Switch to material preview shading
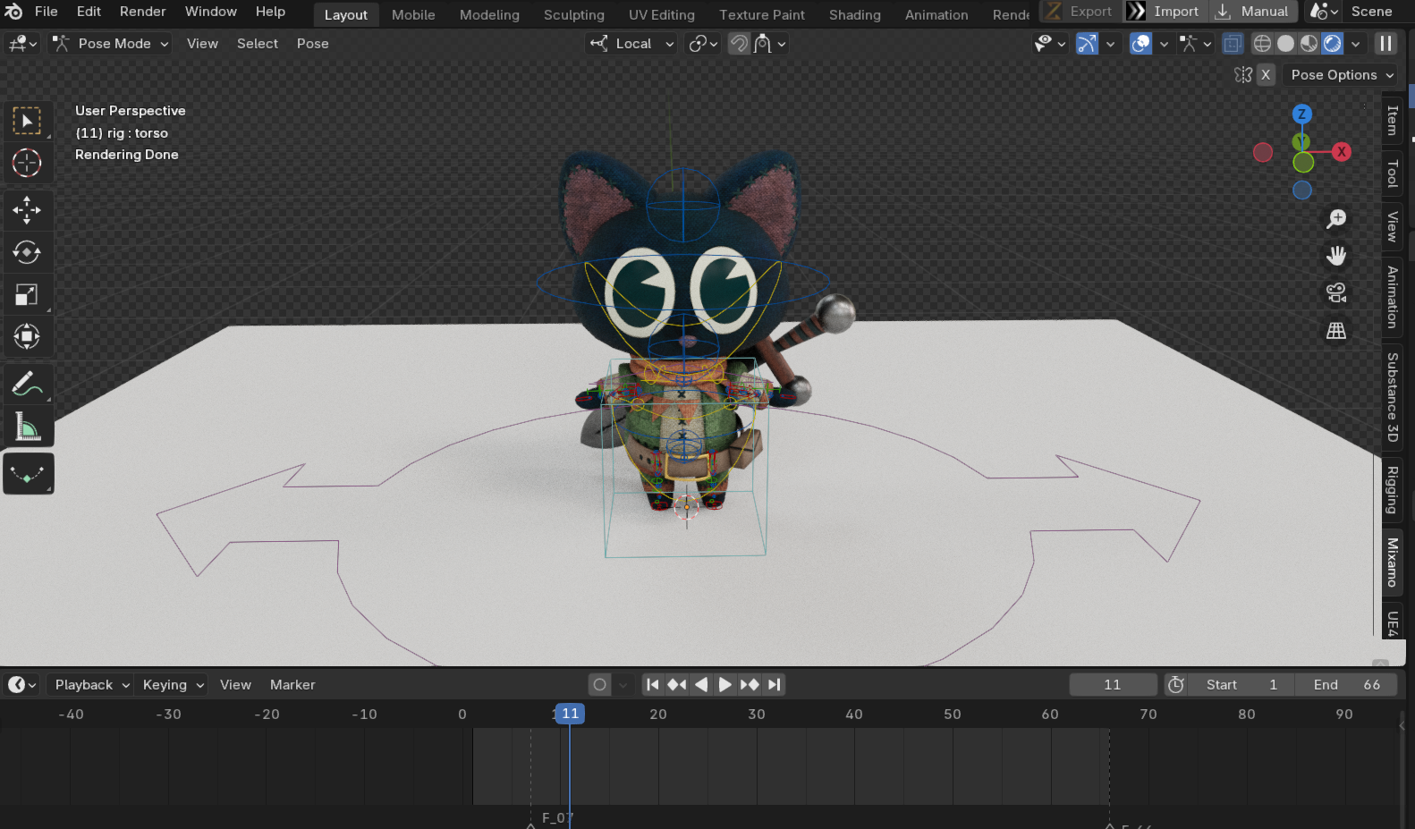The image size is (1415, 829). click(x=1309, y=44)
